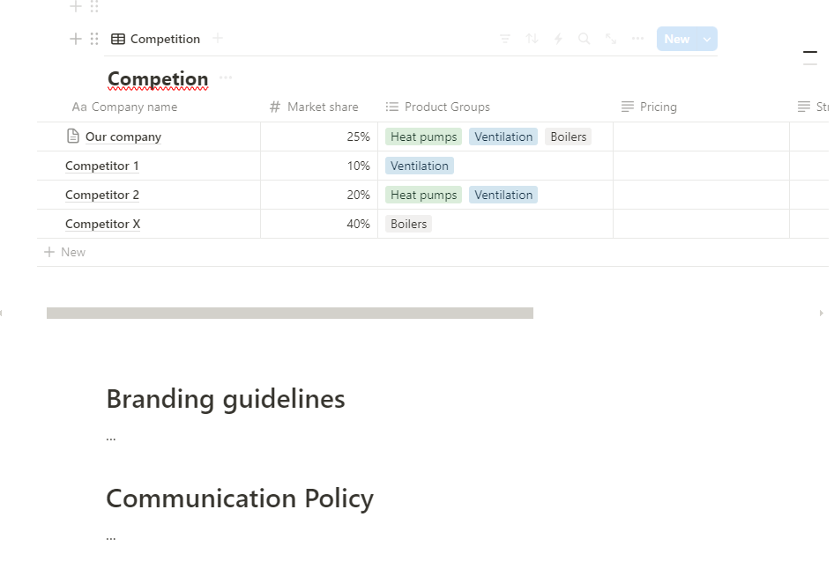Click the horizontal scrollbar below the table
The width and height of the screenshot is (834, 576).
[289, 313]
